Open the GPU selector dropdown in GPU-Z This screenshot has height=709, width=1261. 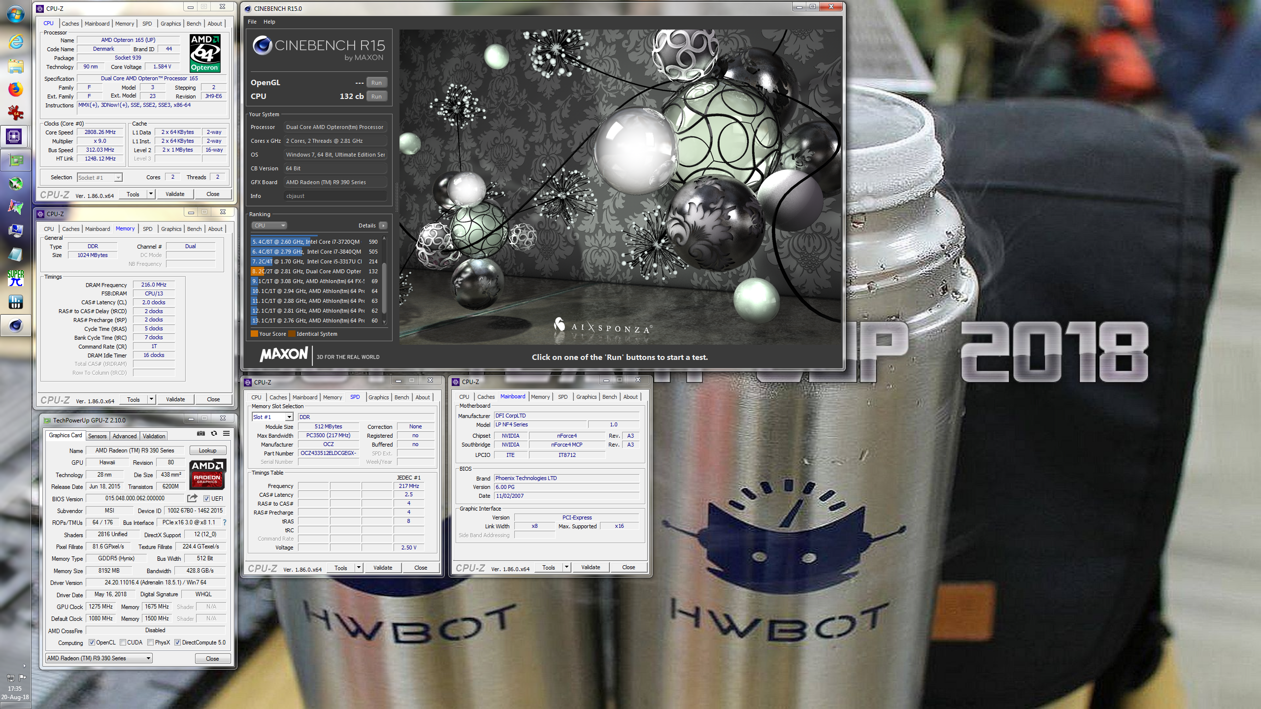click(x=99, y=658)
